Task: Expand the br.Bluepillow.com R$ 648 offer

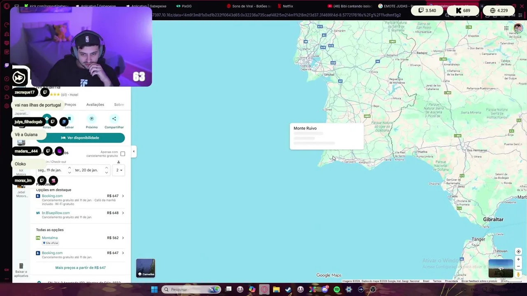Action: 123,213
